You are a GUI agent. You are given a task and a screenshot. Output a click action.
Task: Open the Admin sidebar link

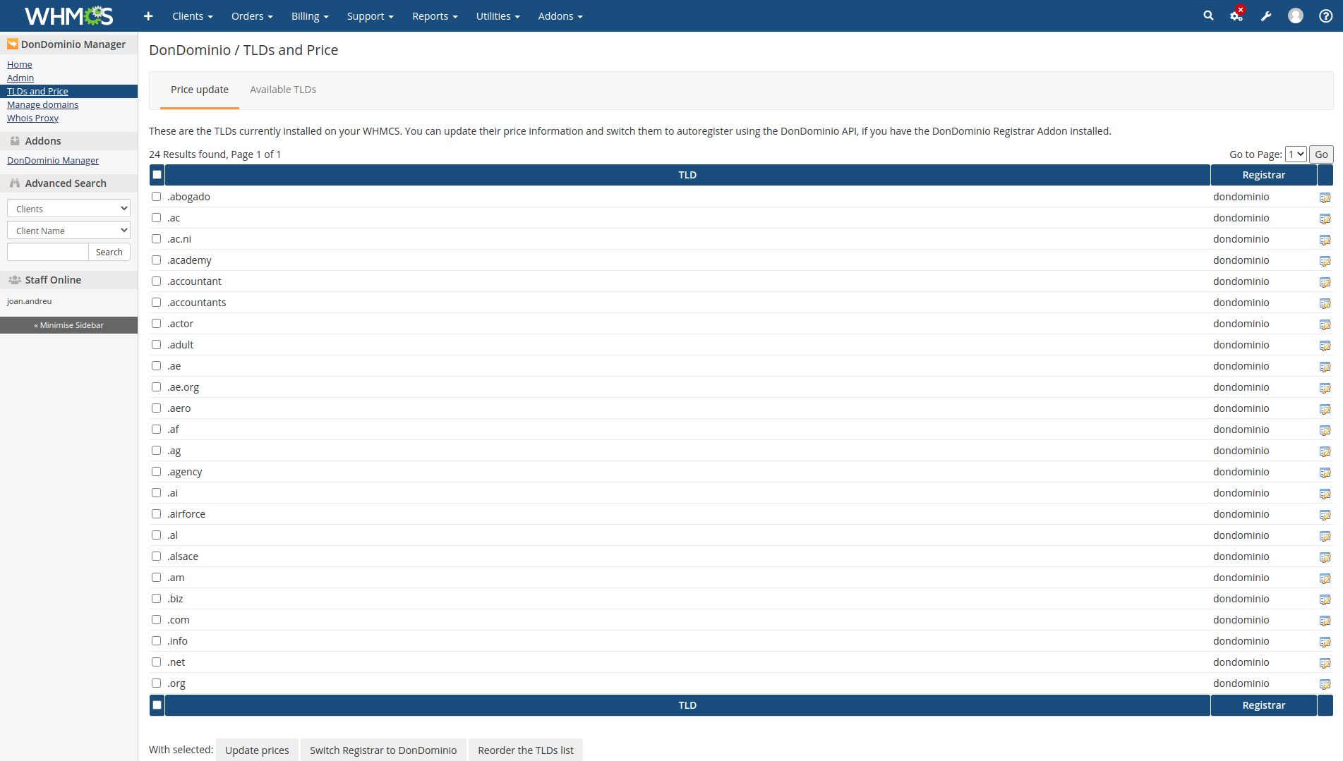20,78
